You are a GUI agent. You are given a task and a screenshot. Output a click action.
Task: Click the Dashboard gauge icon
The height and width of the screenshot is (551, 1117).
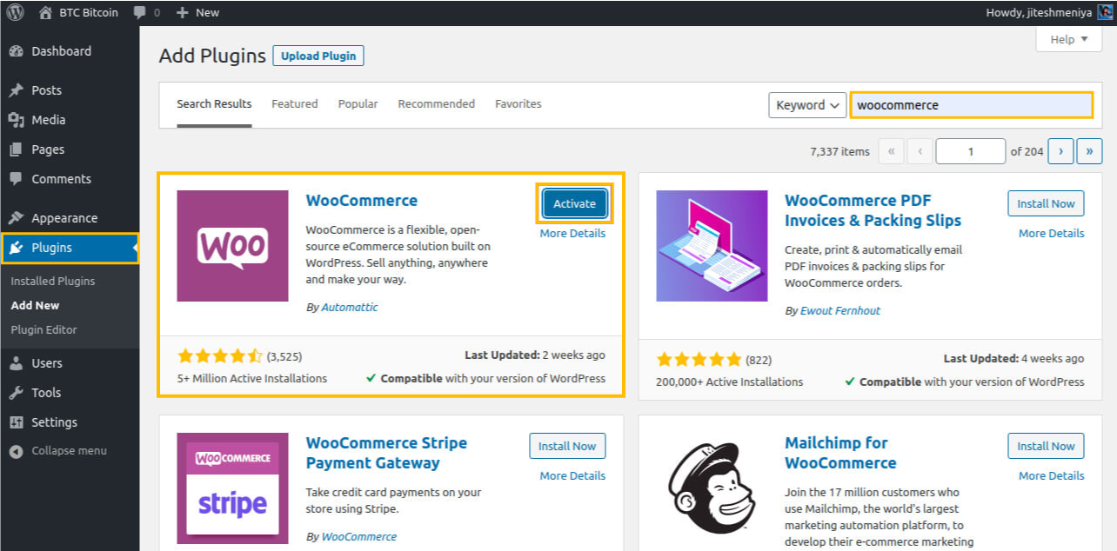16,51
